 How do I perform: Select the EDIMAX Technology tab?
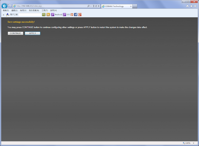117,6
